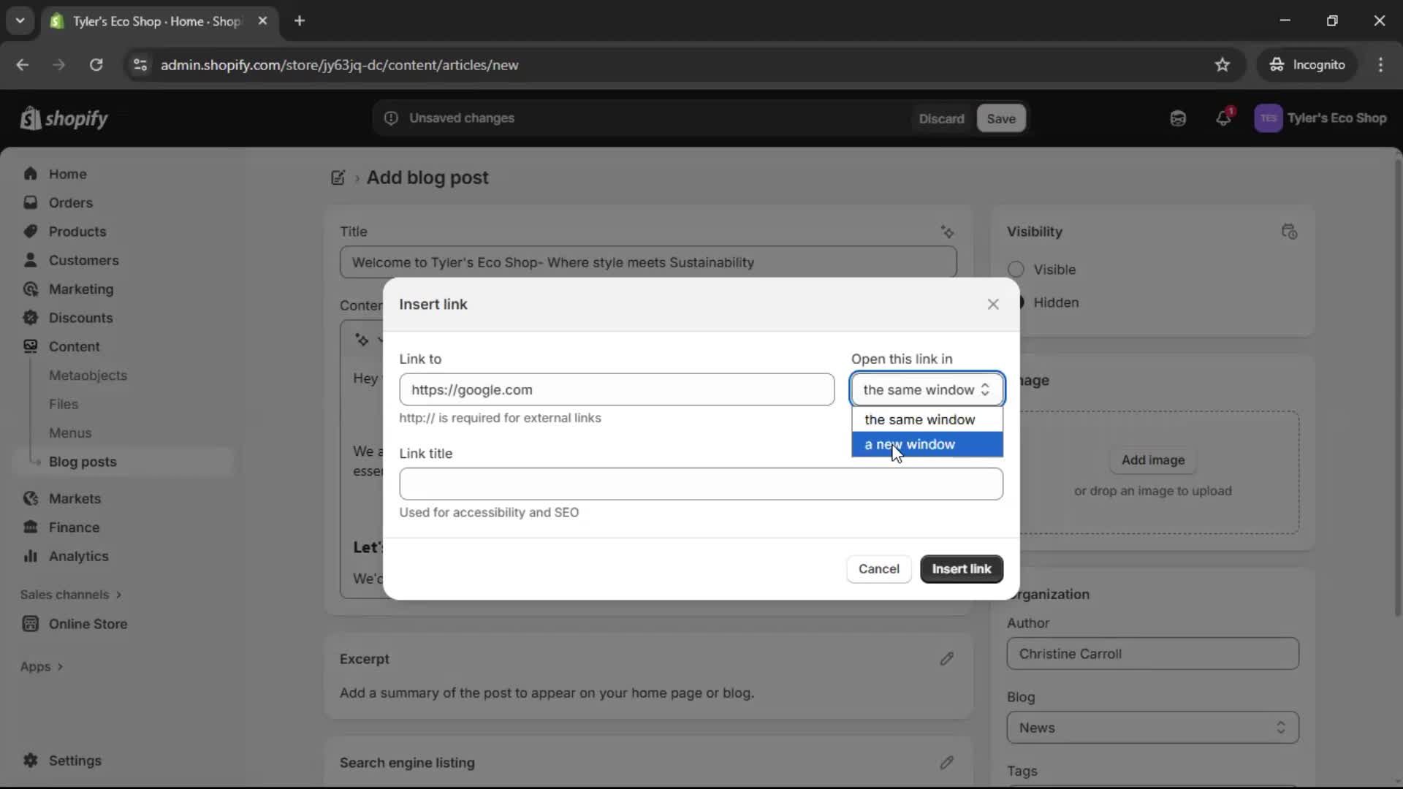Edit the Link title input field
1403x789 pixels.
click(701, 484)
